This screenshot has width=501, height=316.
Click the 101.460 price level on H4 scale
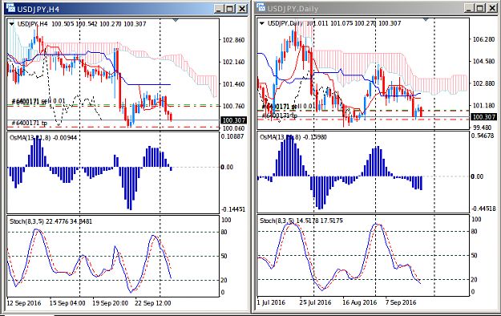(x=233, y=84)
